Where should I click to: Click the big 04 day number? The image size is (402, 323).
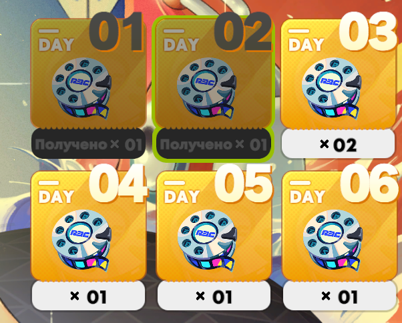(118, 184)
